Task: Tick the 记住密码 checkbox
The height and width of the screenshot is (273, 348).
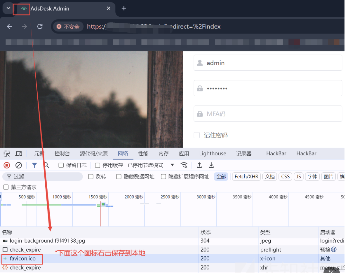Action: coord(197,135)
